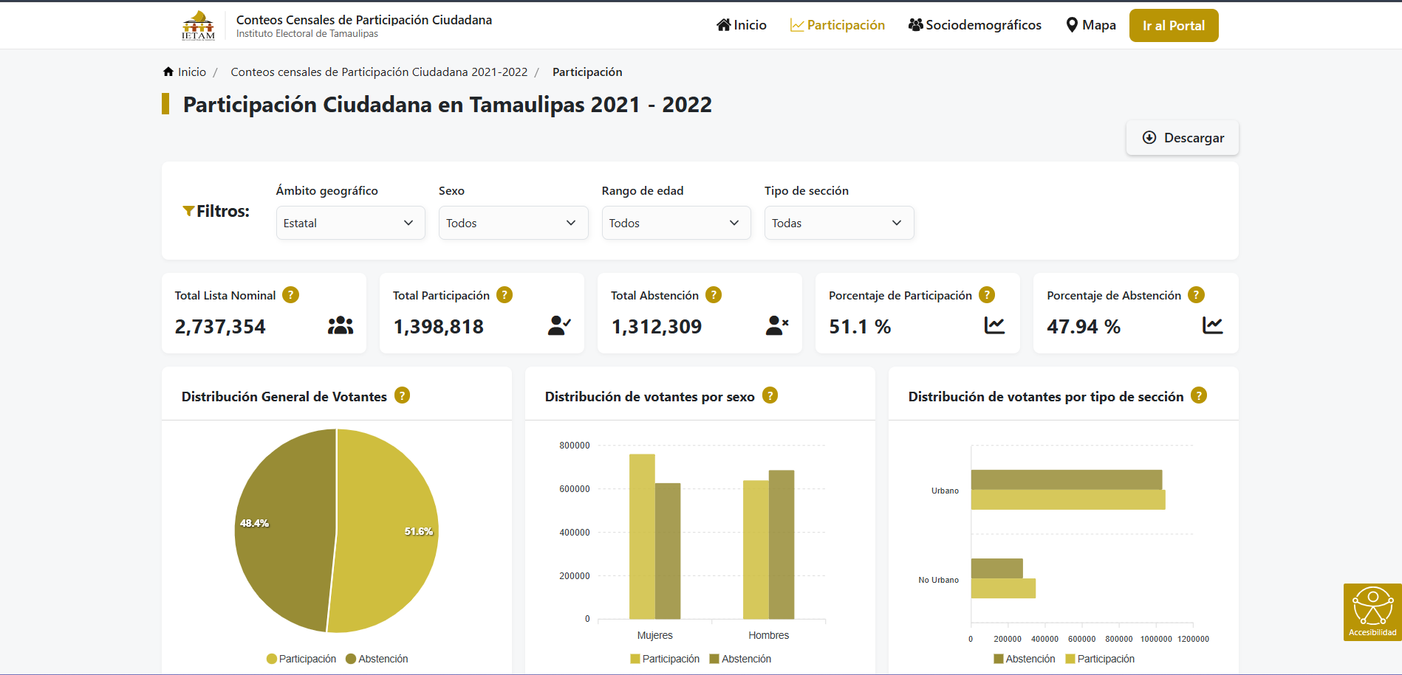Click the Ir al Portal button
The height and width of the screenshot is (675, 1402).
tap(1173, 24)
